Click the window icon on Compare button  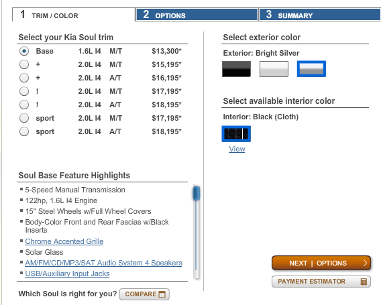(162, 294)
